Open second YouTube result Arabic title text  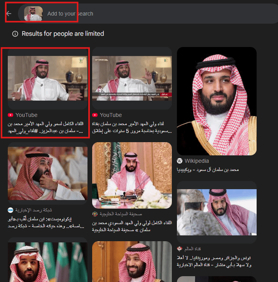tap(132, 127)
